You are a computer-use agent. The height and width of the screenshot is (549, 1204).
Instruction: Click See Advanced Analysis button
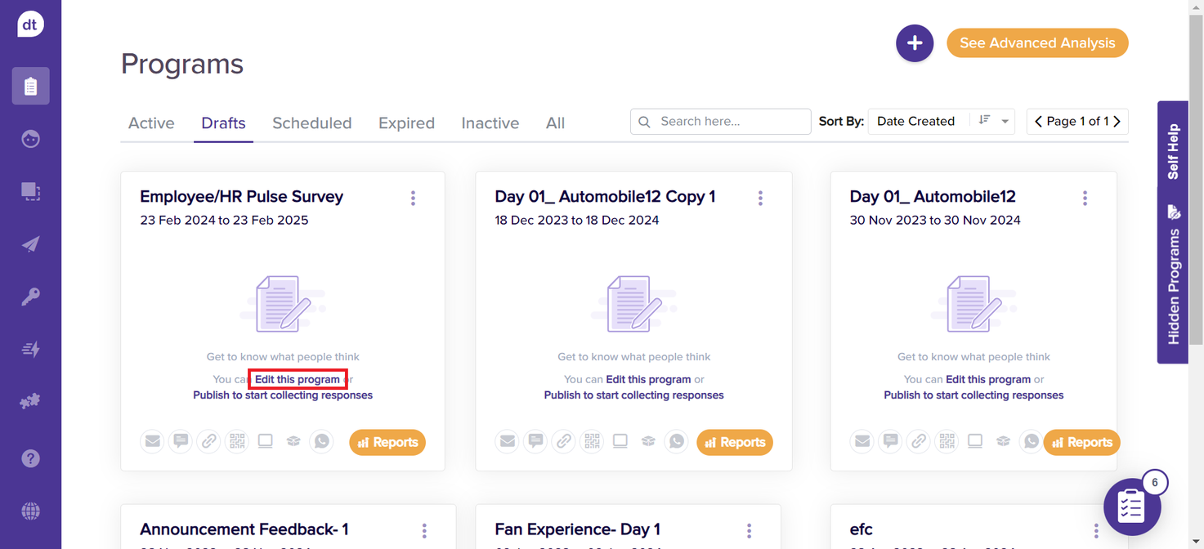coord(1037,43)
